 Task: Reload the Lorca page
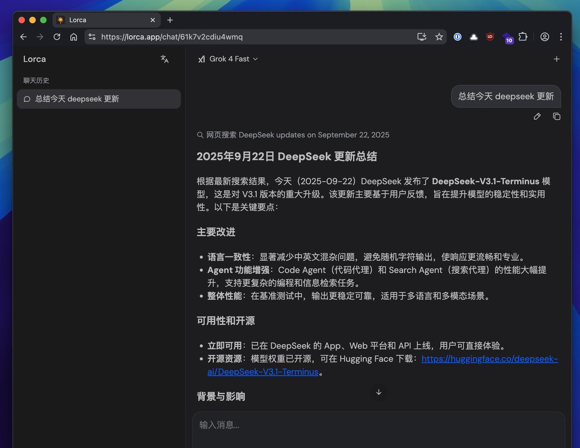click(57, 37)
